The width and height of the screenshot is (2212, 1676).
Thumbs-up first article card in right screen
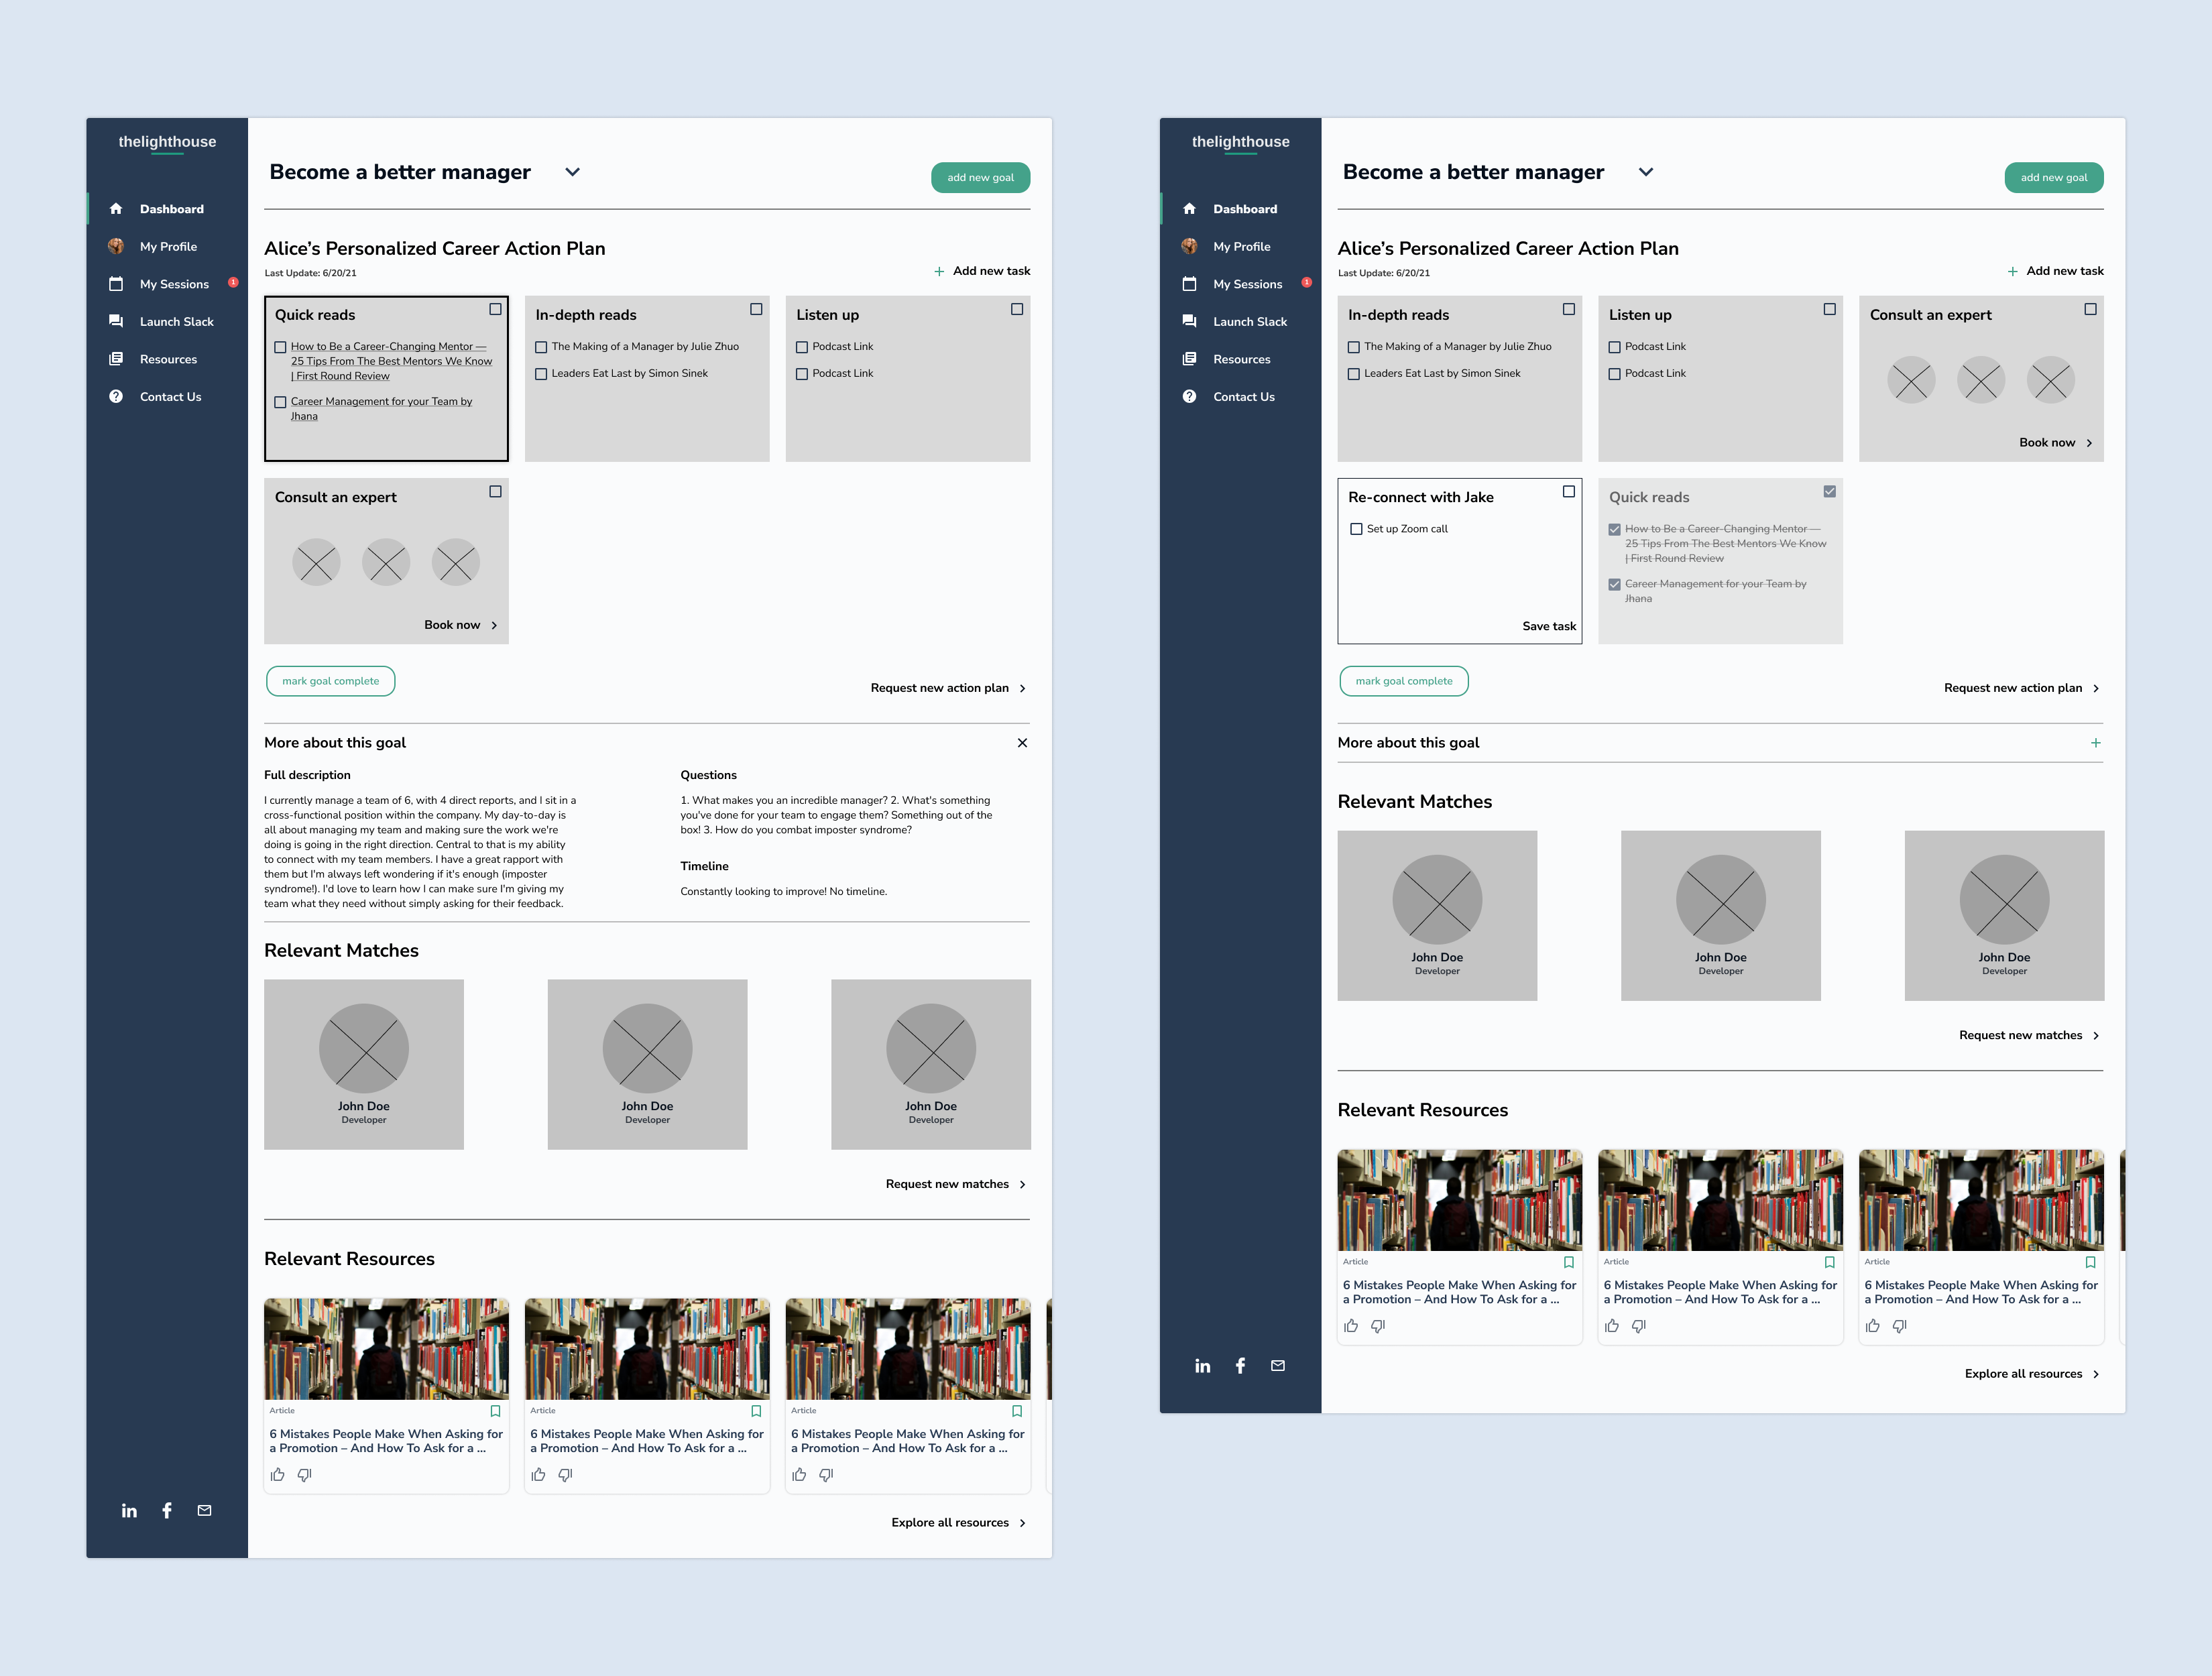coord(1351,1326)
